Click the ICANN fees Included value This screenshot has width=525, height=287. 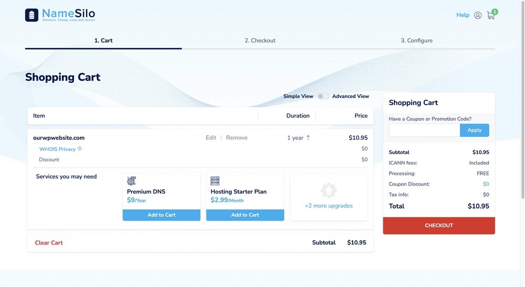click(x=479, y=163)
